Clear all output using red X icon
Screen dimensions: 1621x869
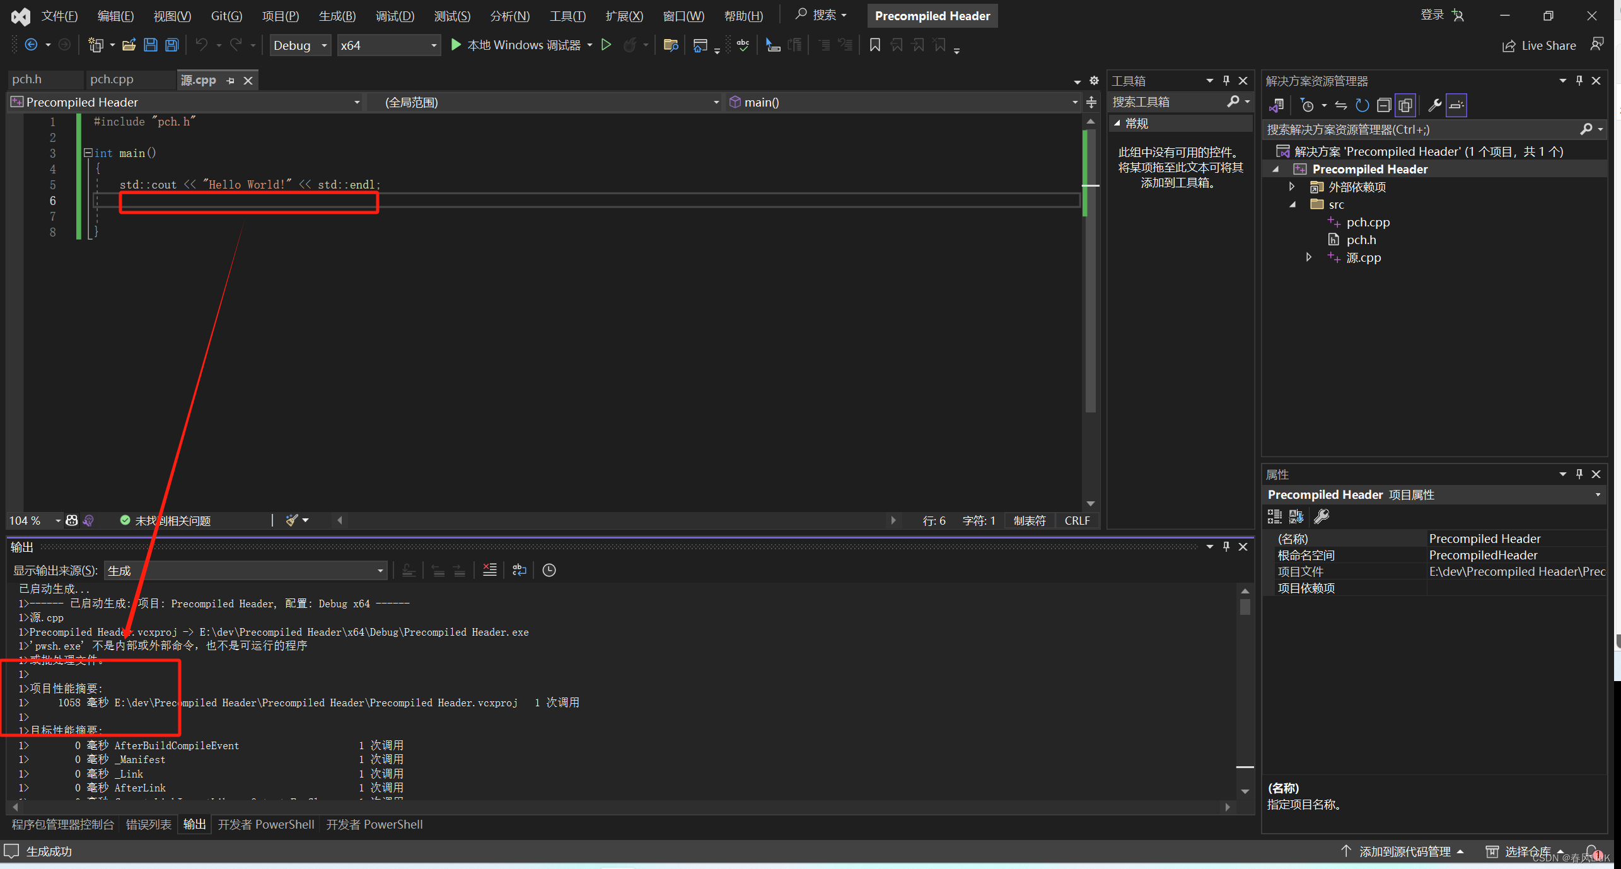489,570
